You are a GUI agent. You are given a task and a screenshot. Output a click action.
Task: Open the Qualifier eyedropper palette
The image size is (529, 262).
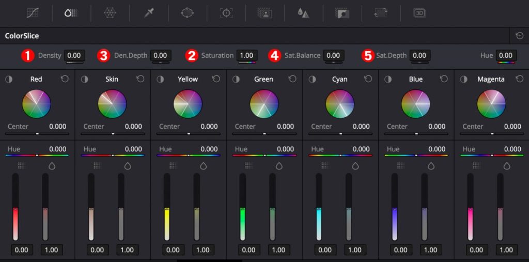[149, 13]
